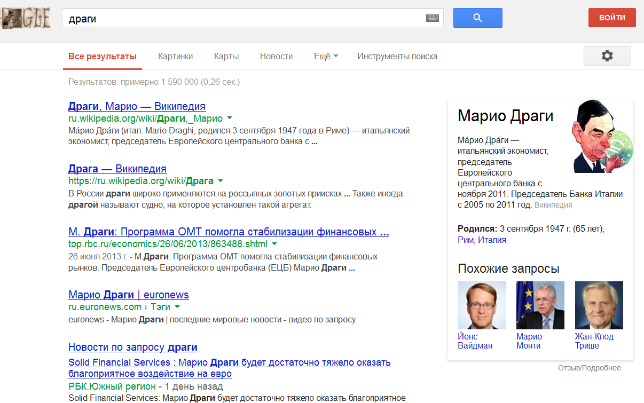Open Новости по запросу драги link
The height and width of the screenshot is (403, 644).
[133, 347]
